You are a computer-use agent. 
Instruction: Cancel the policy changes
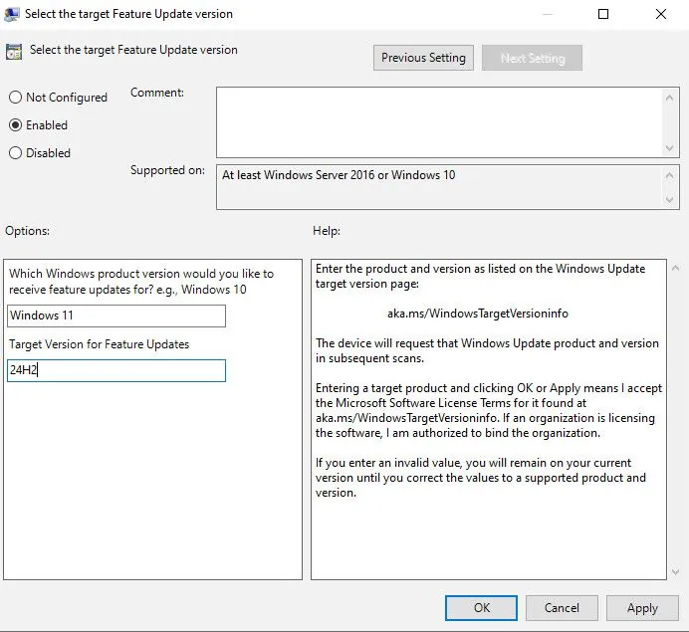[x=562, y=607]
